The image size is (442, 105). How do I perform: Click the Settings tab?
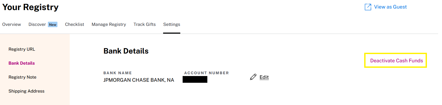coord(172,24)
